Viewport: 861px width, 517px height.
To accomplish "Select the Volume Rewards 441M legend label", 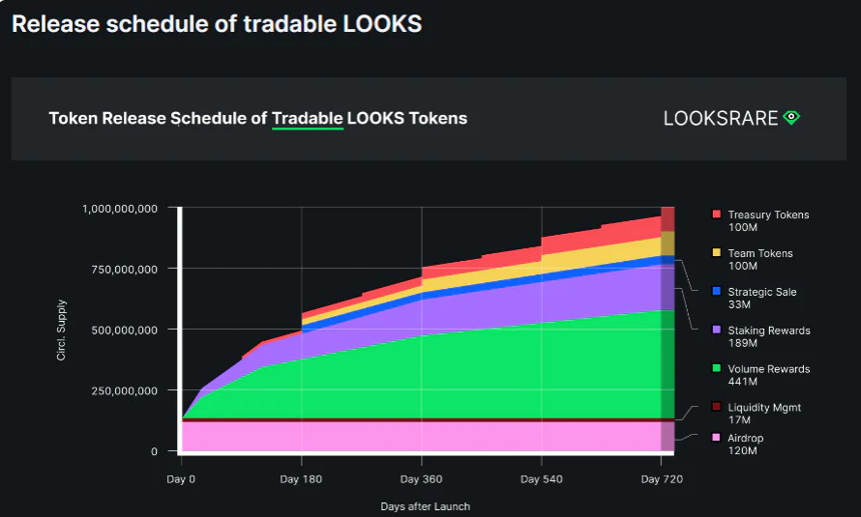I will (x=768, y=375).
